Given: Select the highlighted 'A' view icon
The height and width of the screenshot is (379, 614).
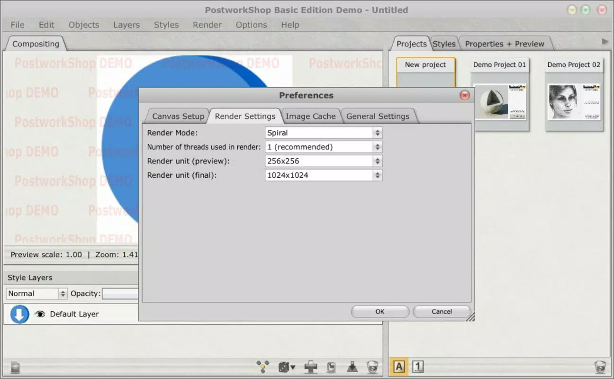Looking at the screenshot, I should [399, 367].
